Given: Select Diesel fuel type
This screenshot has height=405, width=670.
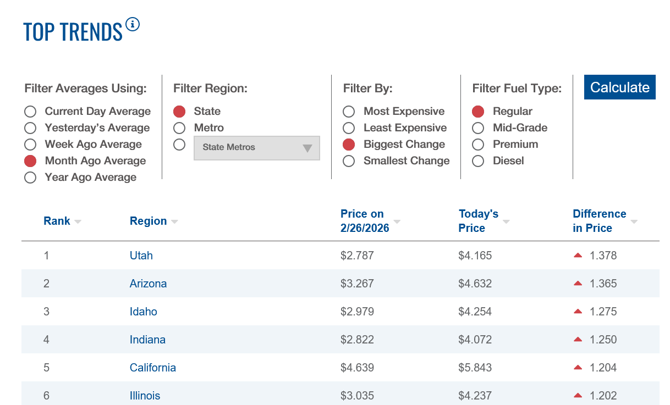Looking at the screenshot, I should [x=478, y=161].
